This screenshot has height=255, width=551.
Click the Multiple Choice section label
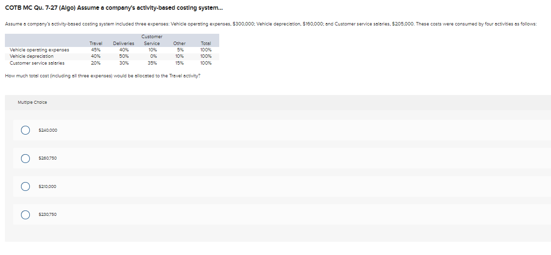(32, 102)
